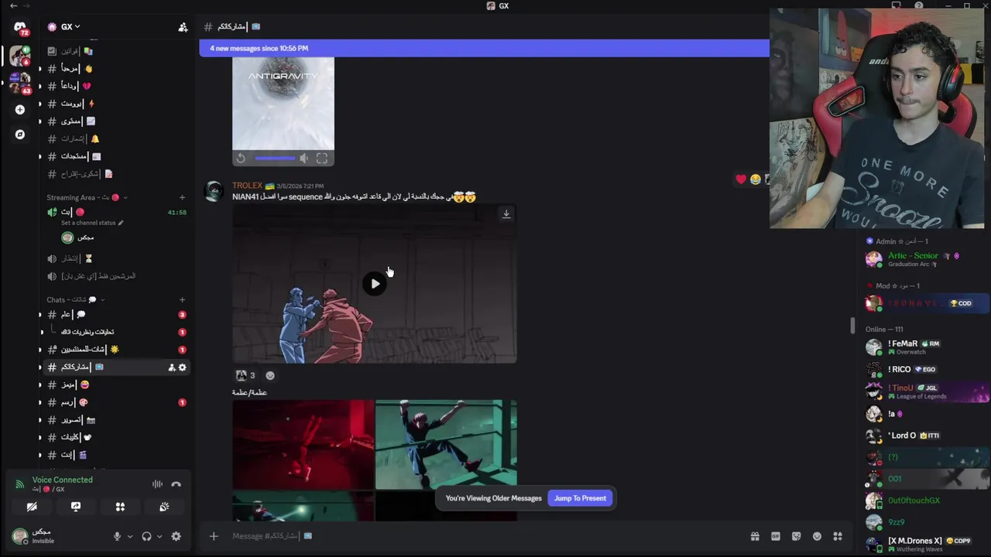Add channel to Chats category with plus
This screenshot has height=557, width=991.
(182, 299)
